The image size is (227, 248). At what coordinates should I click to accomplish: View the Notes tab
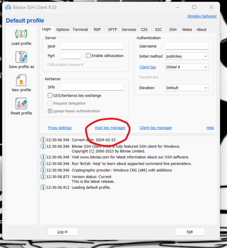coord(187,30)
